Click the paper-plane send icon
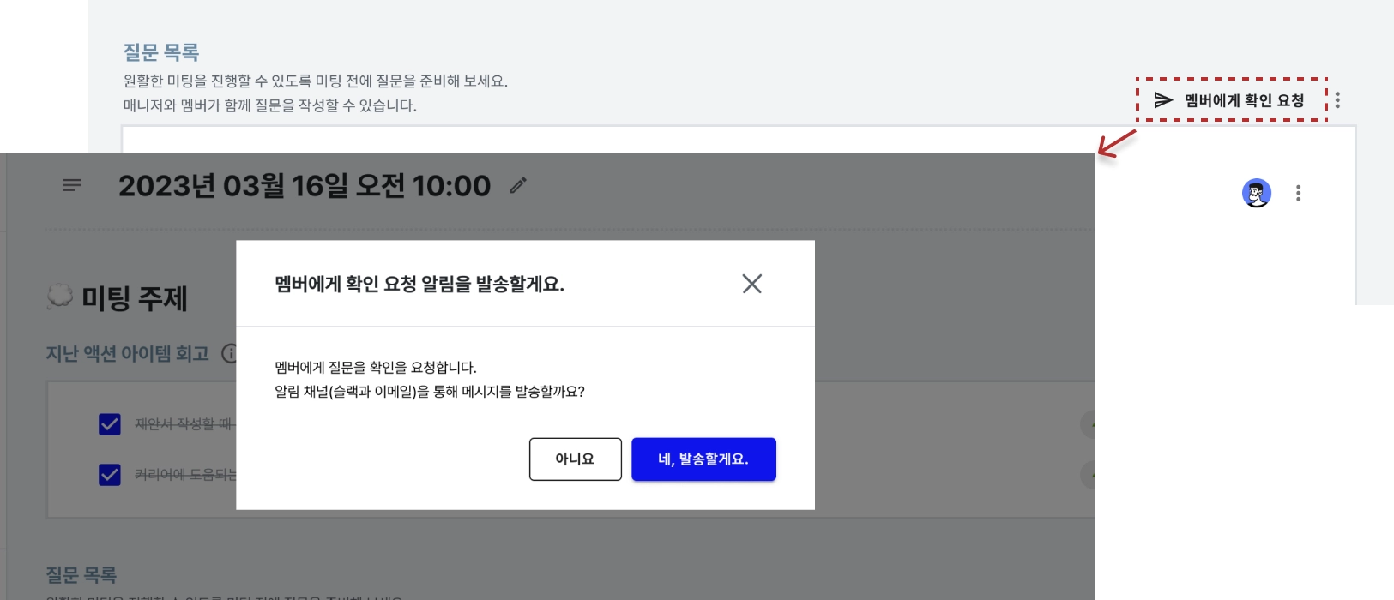Screen dimensions: 1394x600 (x=1163, y=100)
